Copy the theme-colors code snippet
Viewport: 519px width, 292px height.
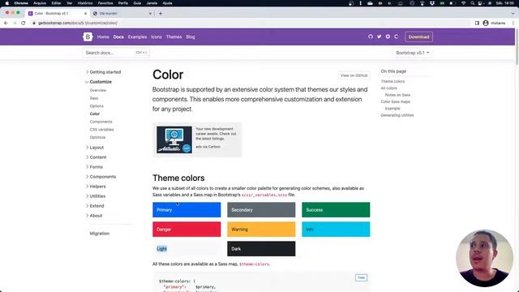click(x=361, y=277)
